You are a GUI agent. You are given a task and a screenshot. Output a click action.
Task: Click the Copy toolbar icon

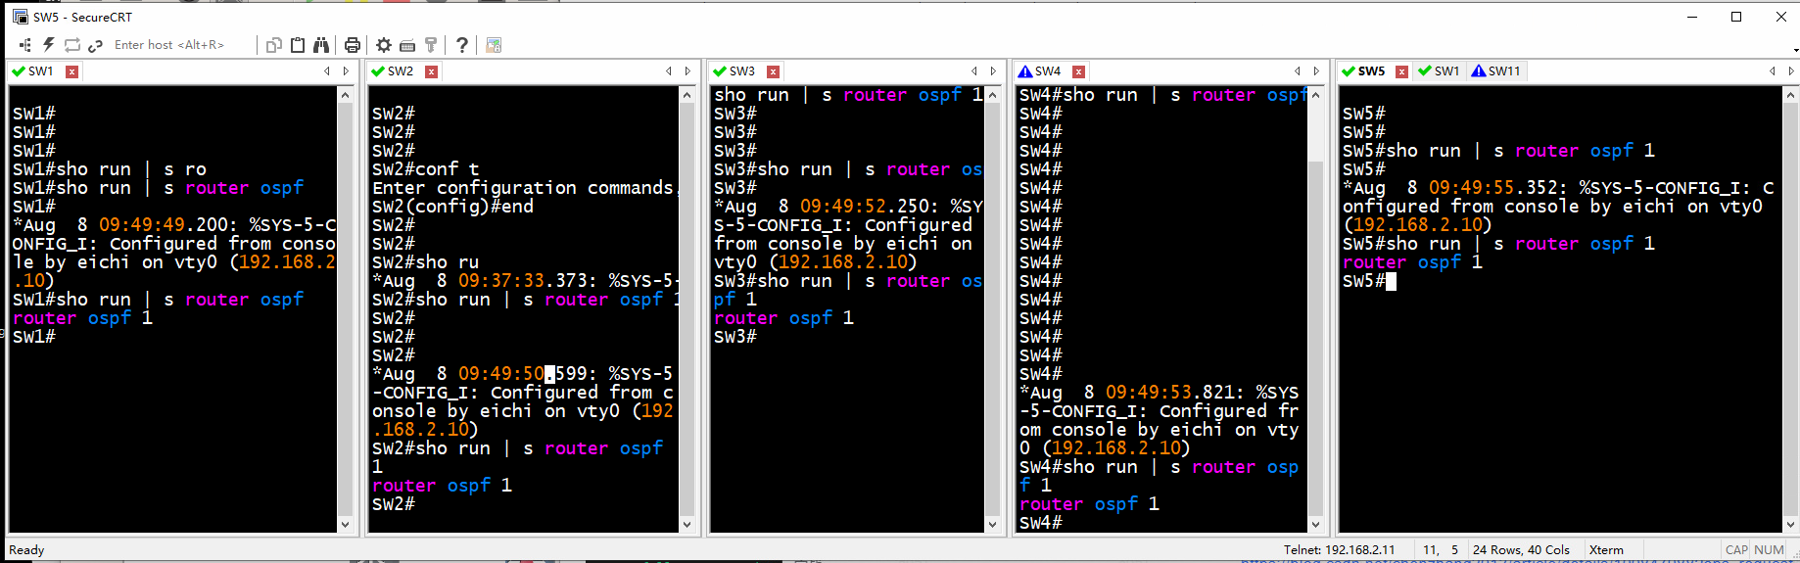point(274,45)
